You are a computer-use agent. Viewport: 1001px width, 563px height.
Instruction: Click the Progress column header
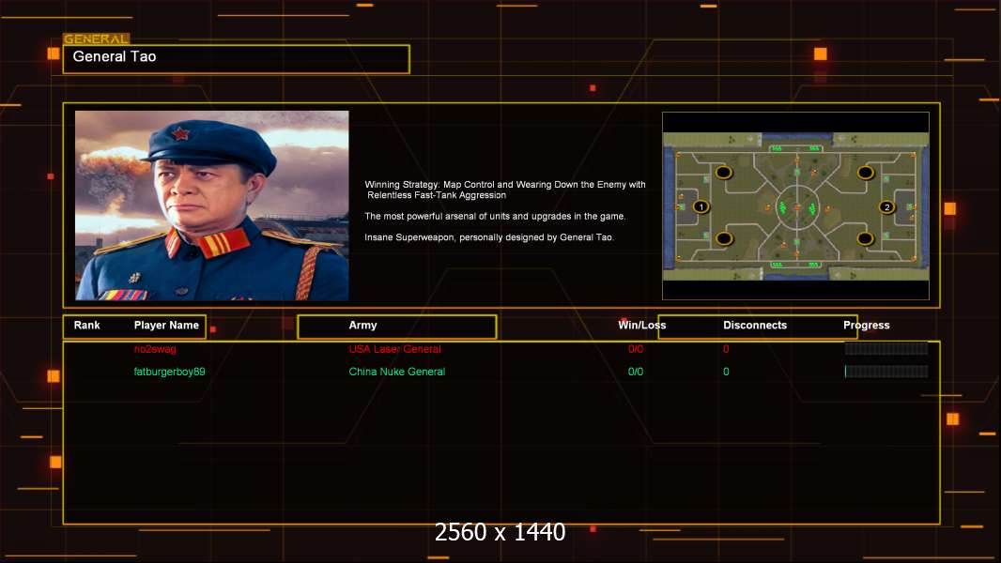[867, 326]
